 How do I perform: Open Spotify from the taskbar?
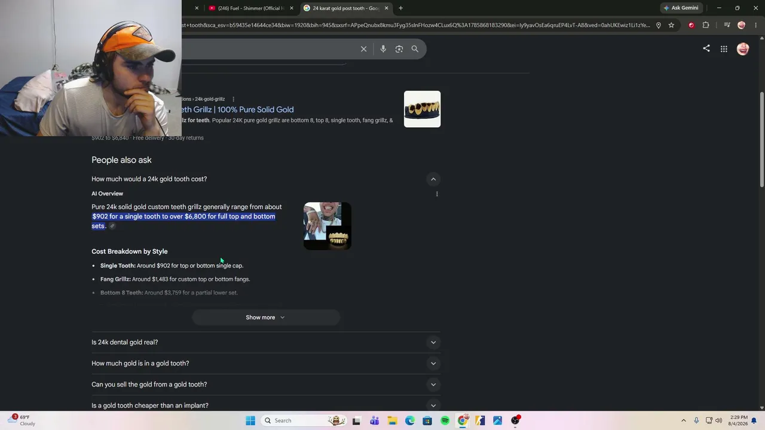tap(445, 420)
